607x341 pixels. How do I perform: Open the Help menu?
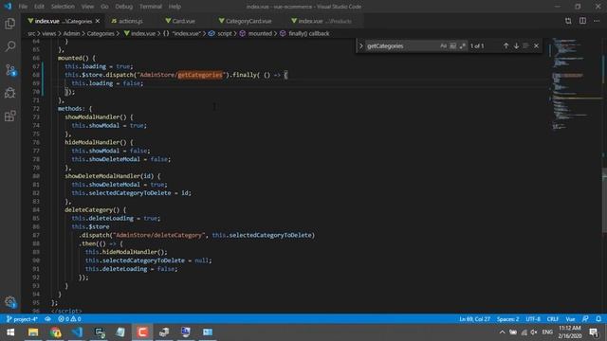[x=175, y=7]
